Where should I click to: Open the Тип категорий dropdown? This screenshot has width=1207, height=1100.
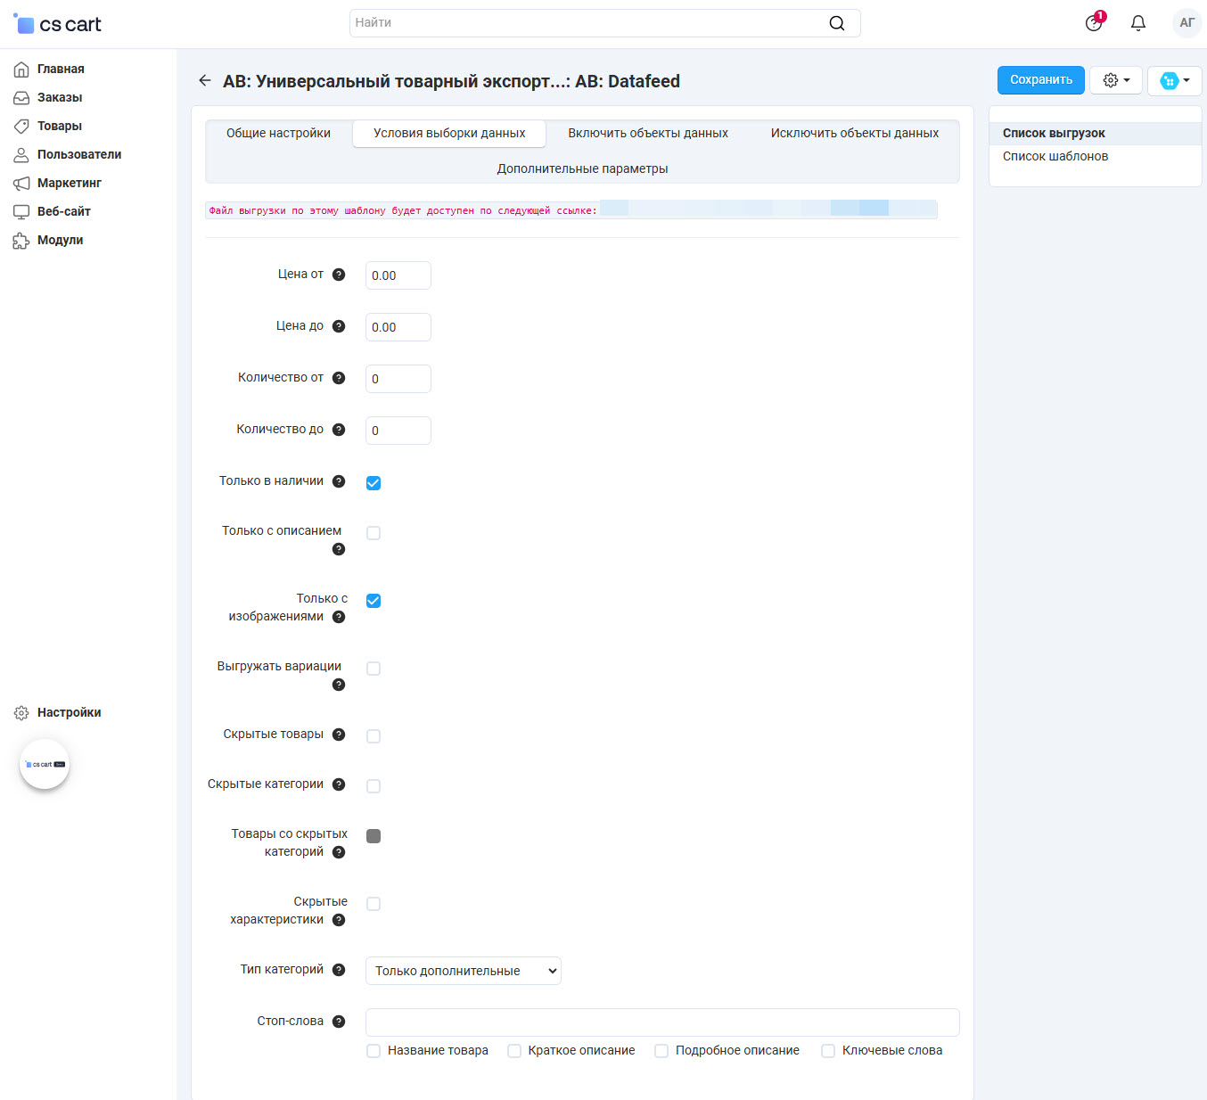(464, 971)
